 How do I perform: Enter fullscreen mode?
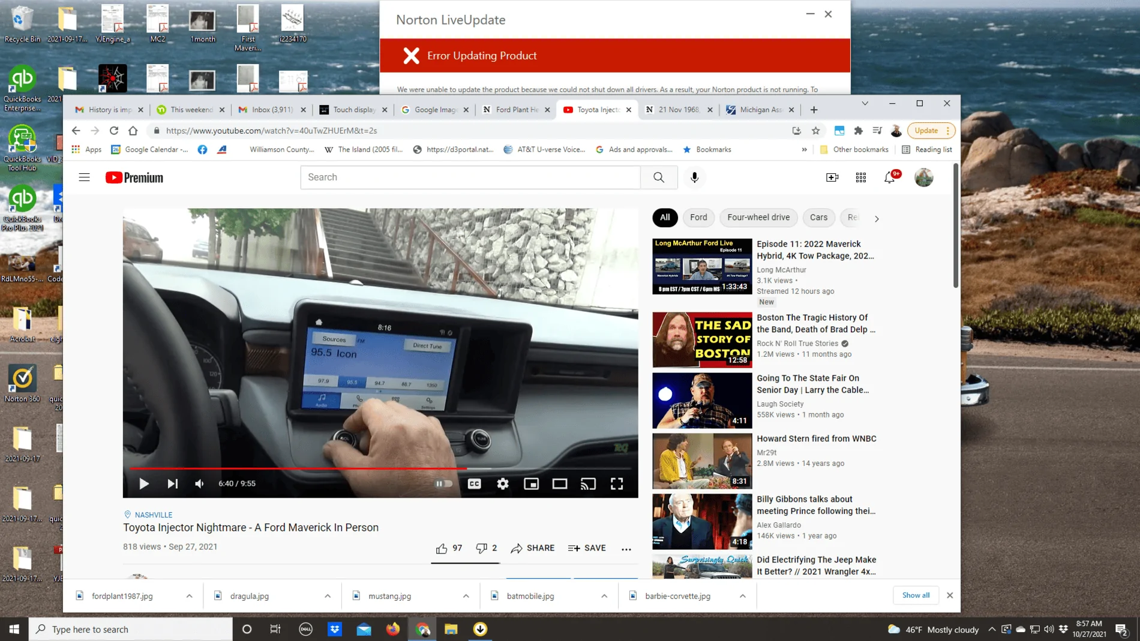[x=617, y=483]
